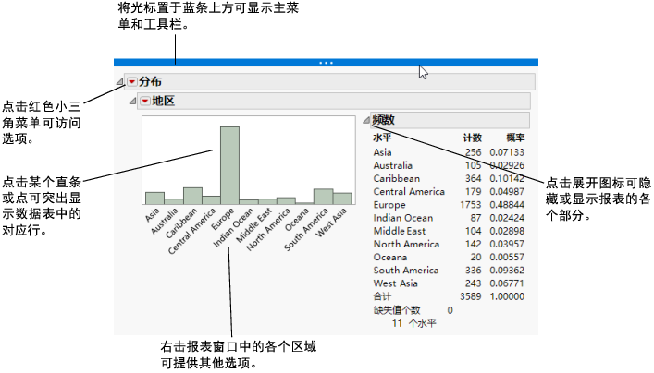Click the probability value 0.48844
654x373 pixels.
click(x=507, y=205)
